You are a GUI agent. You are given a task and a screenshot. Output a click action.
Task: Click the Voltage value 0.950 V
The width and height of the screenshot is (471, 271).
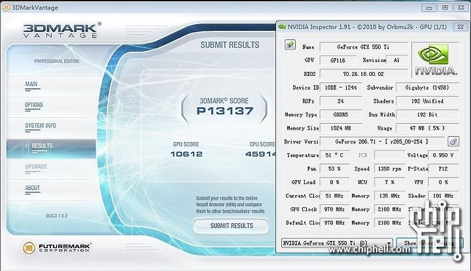tap(444, 155)
